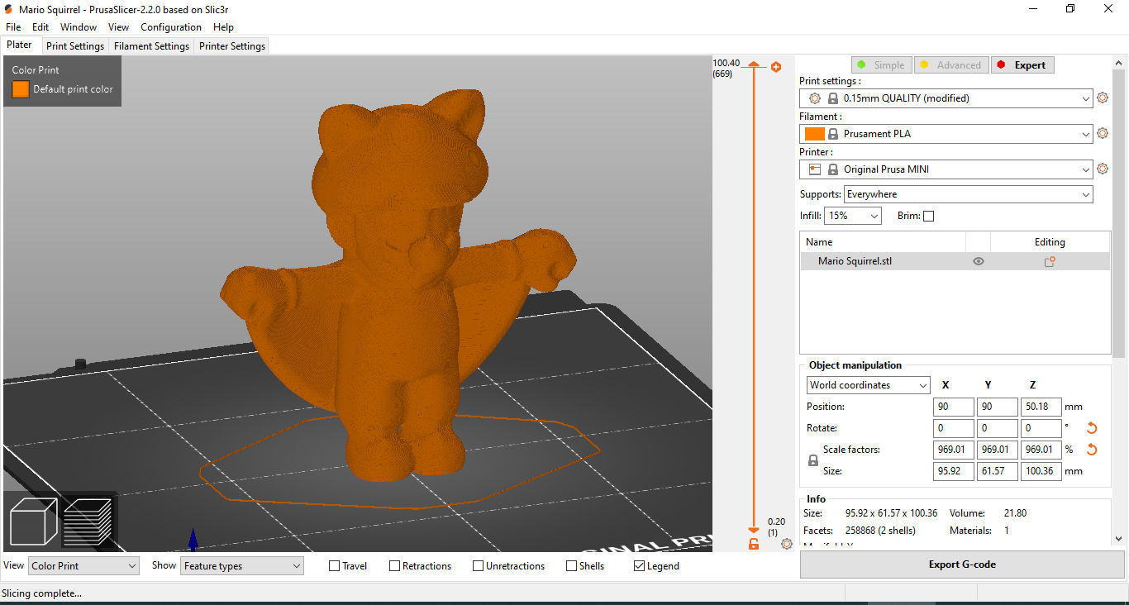Open the View Color Print dropdown
1129x605 pixels.
[83, 566]
